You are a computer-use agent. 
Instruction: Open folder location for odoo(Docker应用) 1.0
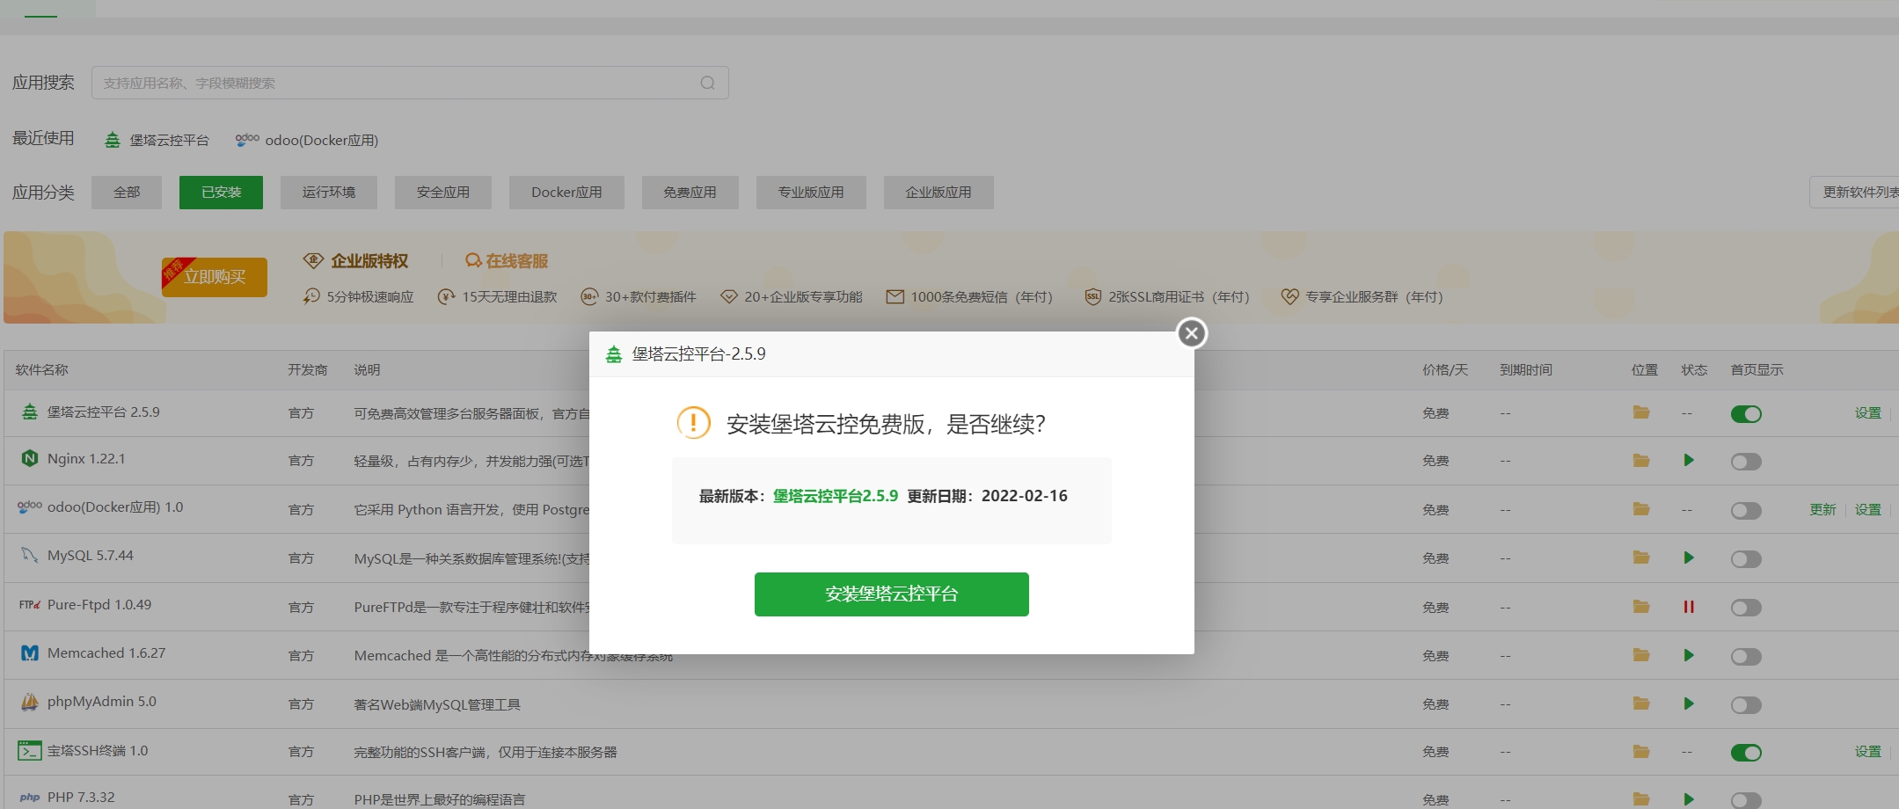click(x=1641, y=509)
